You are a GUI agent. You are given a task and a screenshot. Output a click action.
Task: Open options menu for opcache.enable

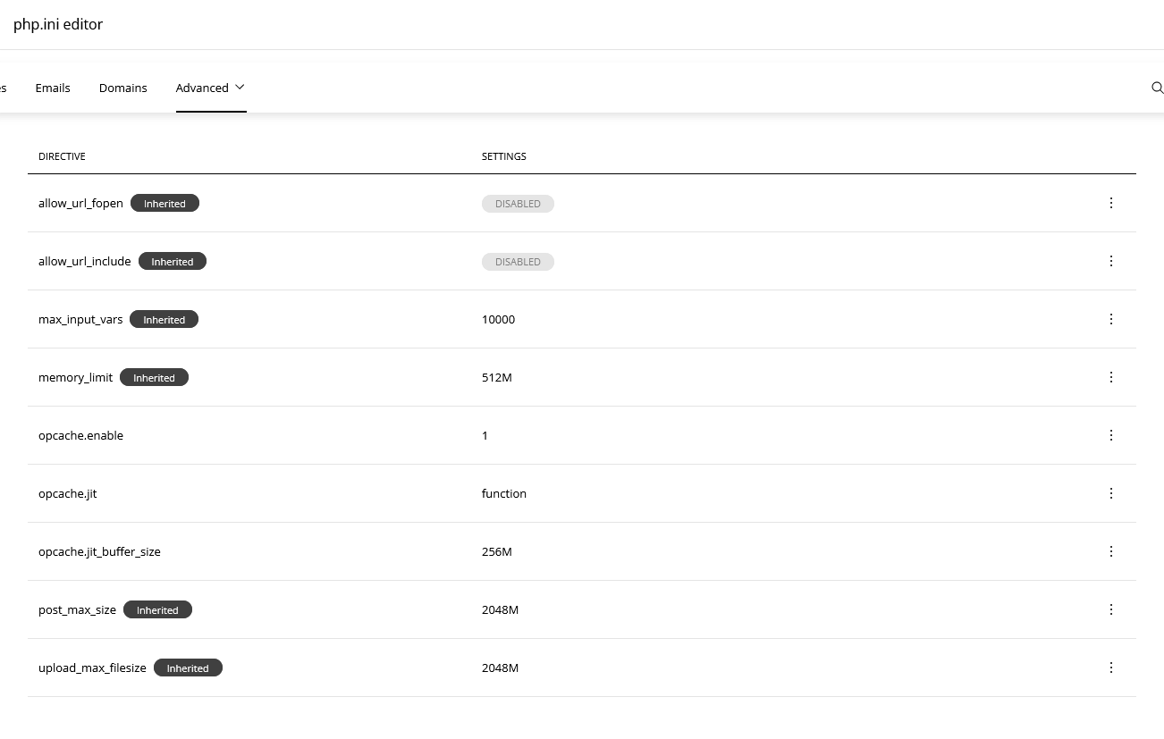tap(1111, 435)
